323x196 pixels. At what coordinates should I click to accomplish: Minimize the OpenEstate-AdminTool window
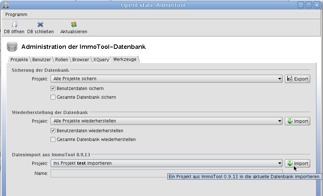(300, 5)
